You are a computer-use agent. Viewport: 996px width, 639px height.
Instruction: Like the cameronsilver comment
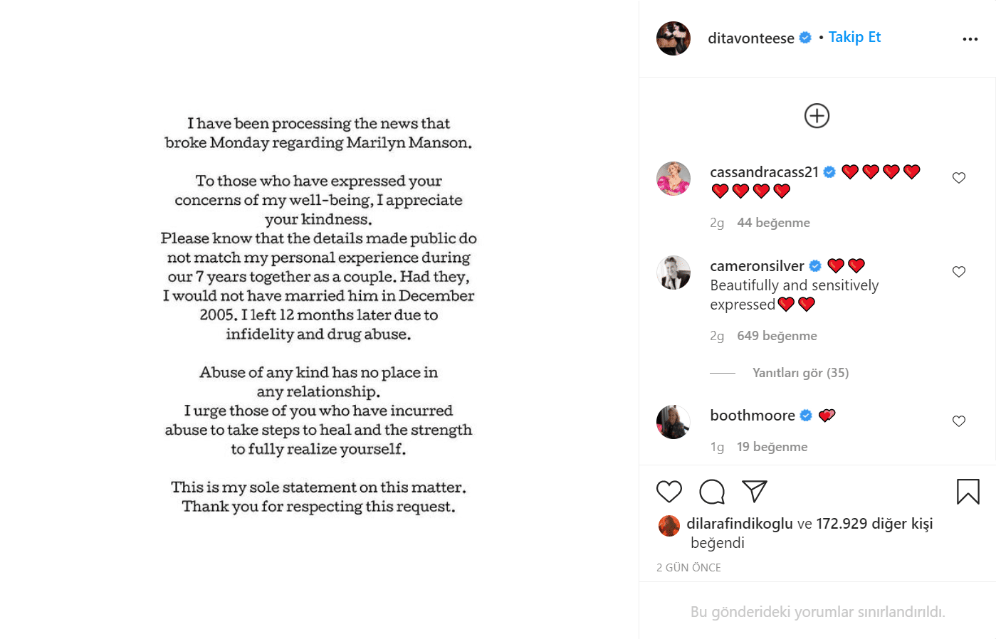[959, 272]
